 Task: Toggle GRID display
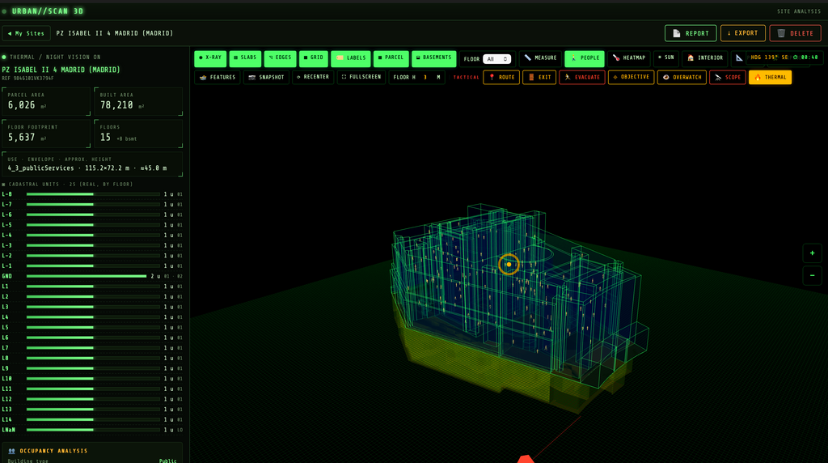pos(313,58)
